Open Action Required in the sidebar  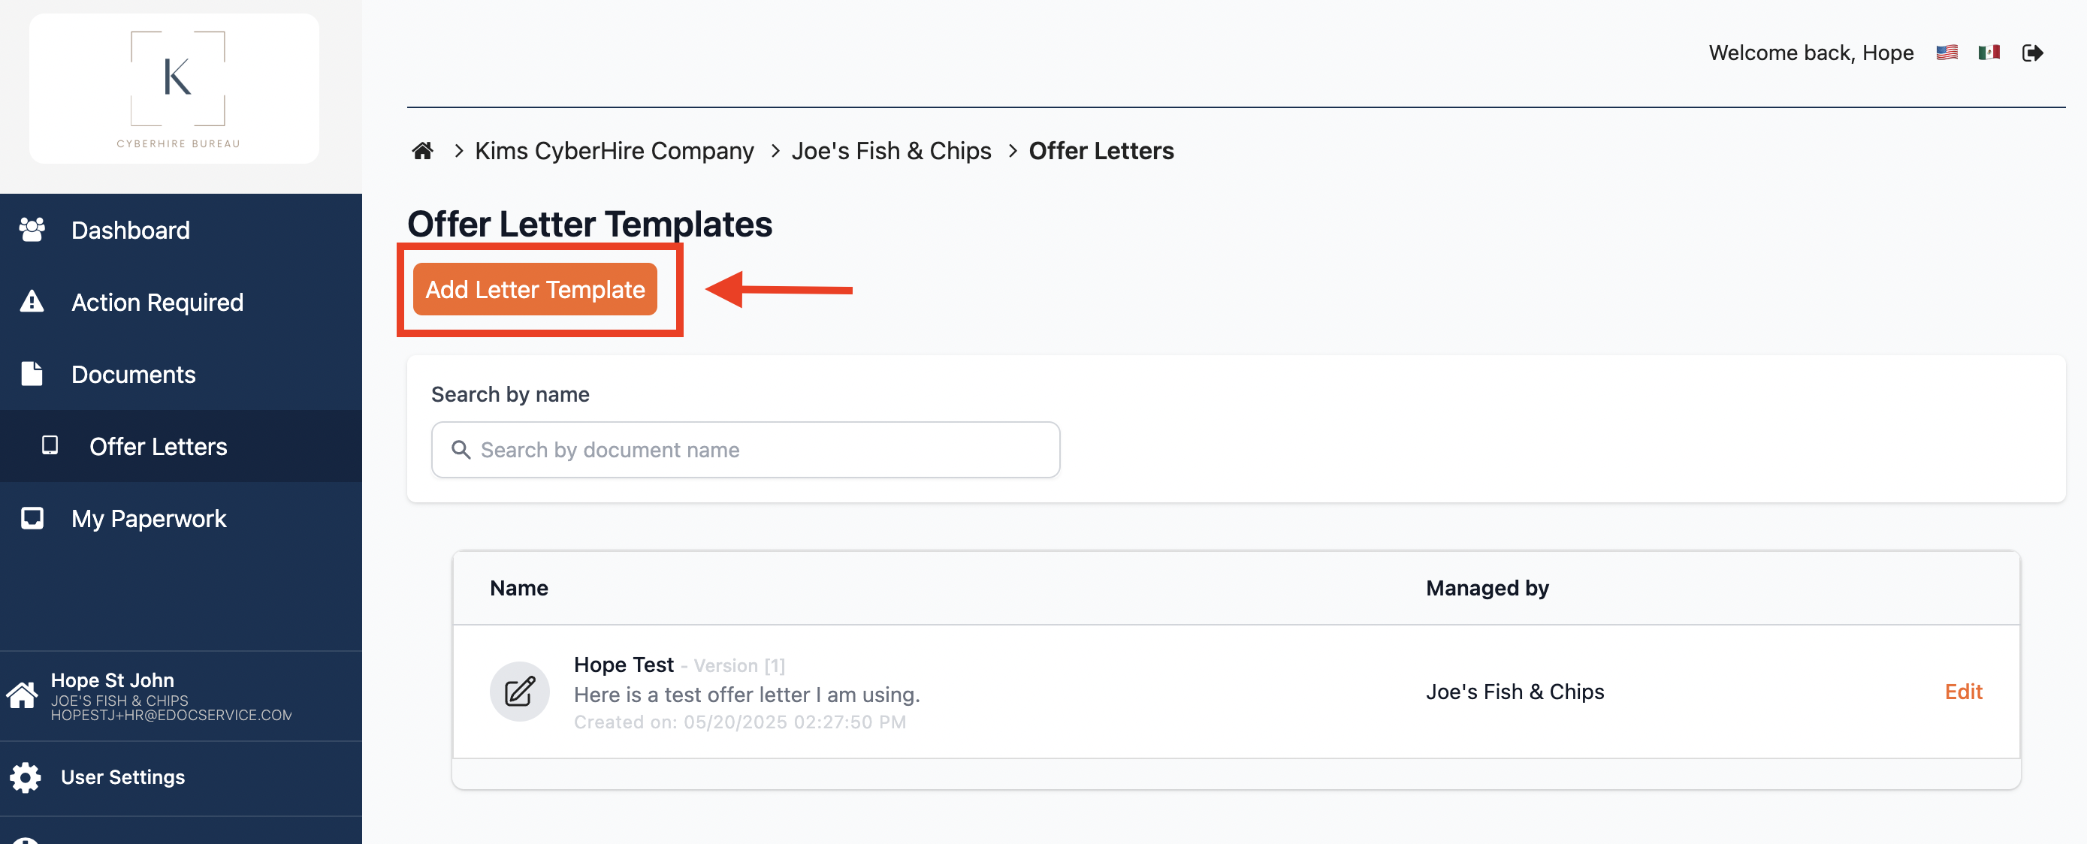(x=180, y=302)
